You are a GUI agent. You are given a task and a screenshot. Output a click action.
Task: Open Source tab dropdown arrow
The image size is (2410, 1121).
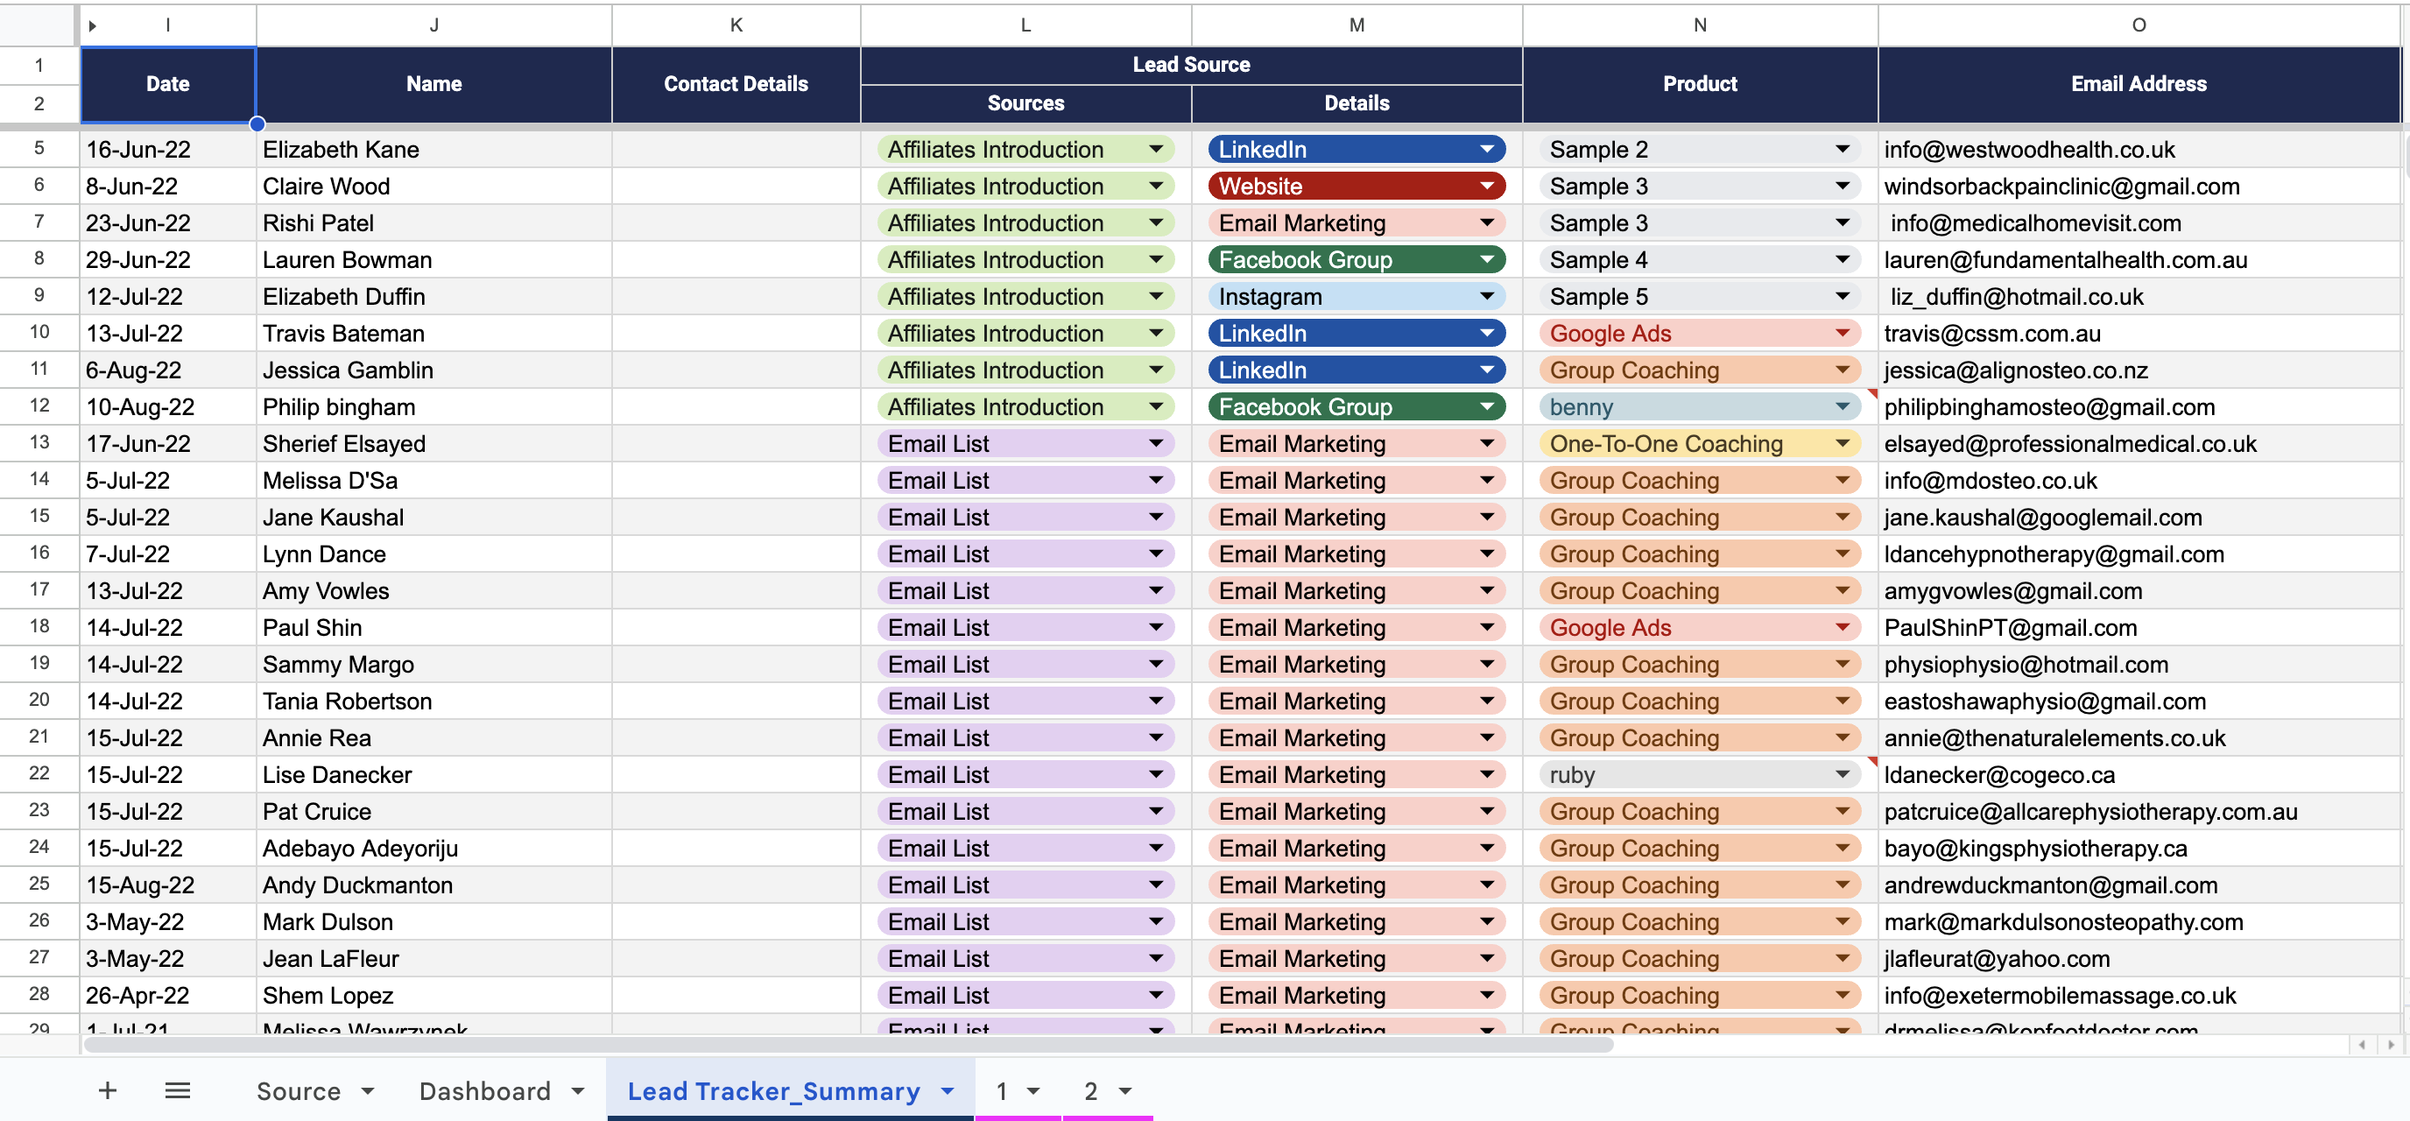pyautogui.click(x=368, y=1092)
